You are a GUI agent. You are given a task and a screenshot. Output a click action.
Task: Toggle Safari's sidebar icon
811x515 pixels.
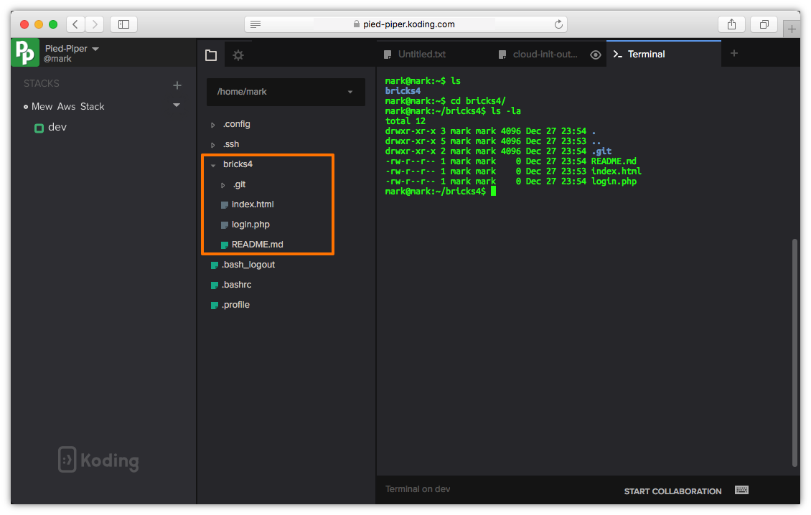tap(123, 24)
